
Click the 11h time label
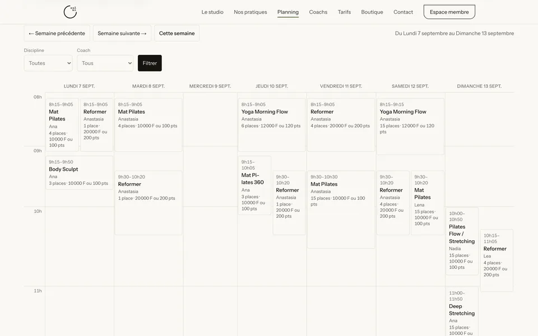click(x=38, y=291)
